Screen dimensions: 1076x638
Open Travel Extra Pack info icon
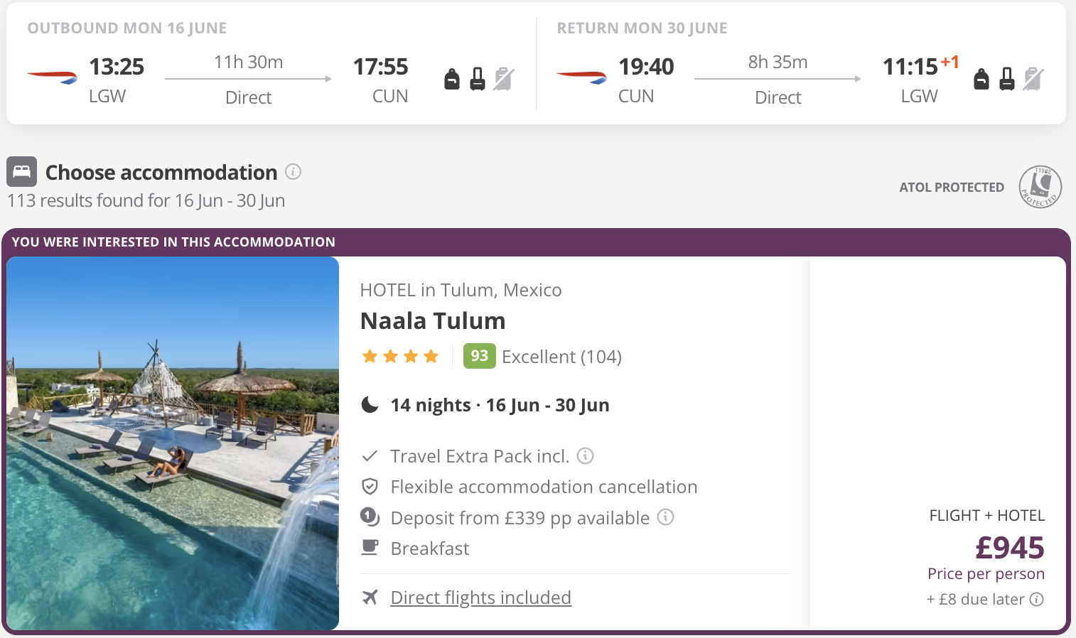(585, 455)
